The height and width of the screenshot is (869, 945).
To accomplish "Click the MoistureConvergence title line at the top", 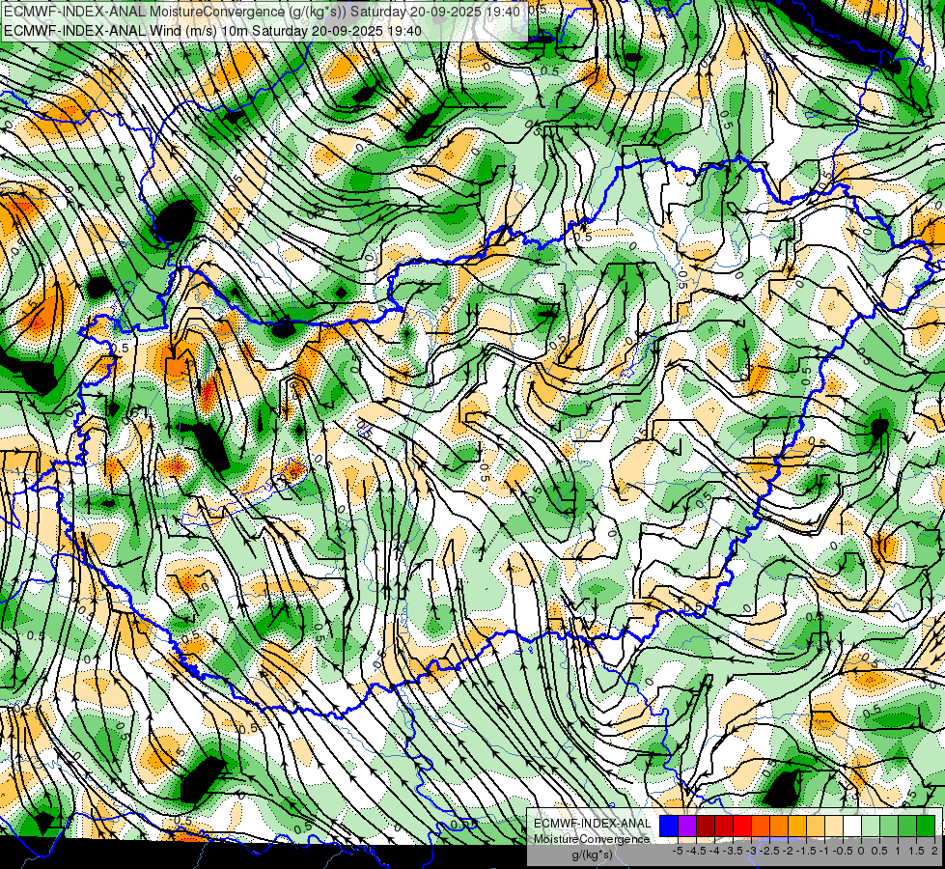I will (x=261, y=12).
